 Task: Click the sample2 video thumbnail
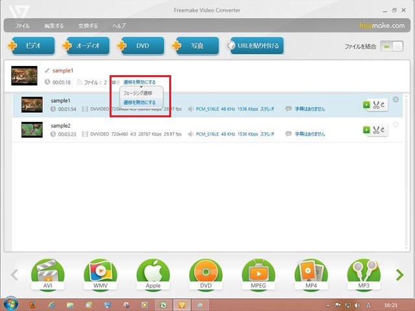click(x=32, y=129)
